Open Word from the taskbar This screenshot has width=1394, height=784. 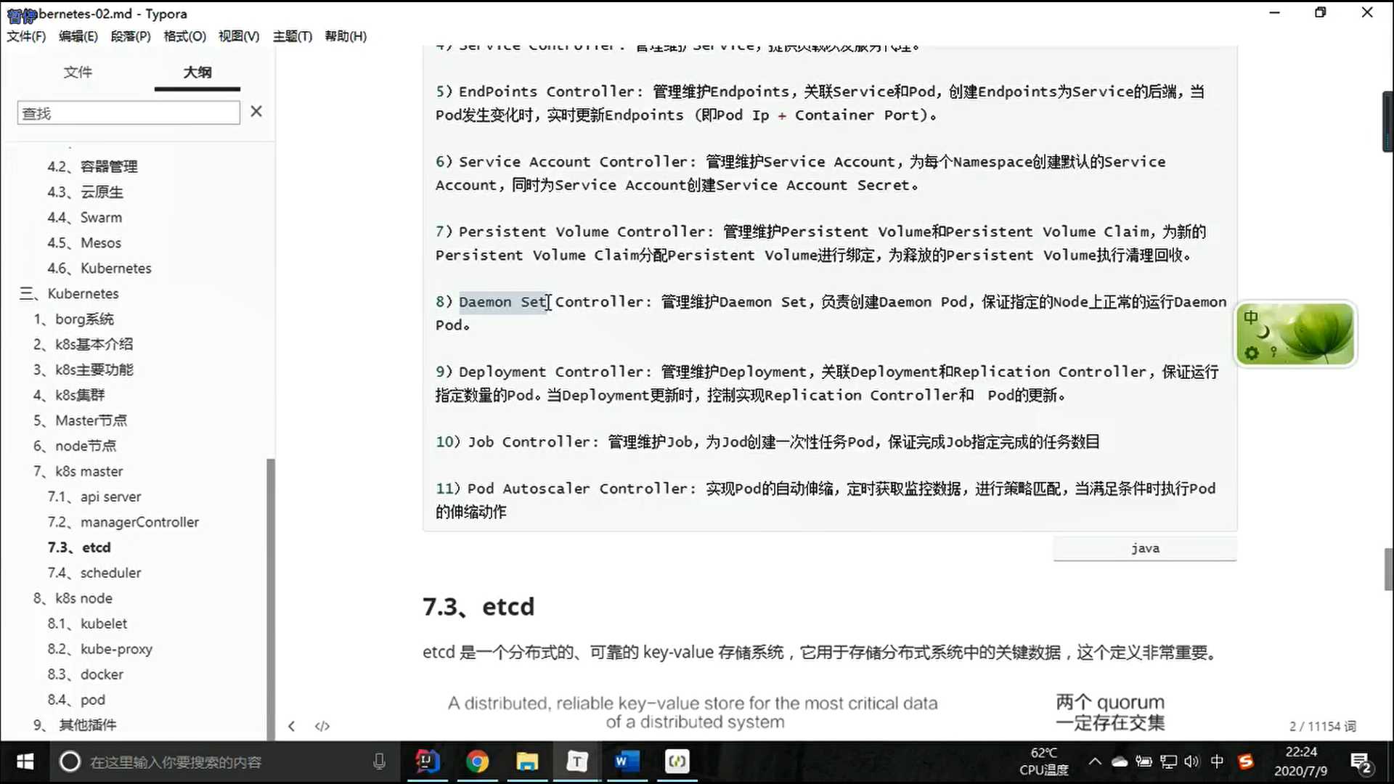(x=626, y=761)
